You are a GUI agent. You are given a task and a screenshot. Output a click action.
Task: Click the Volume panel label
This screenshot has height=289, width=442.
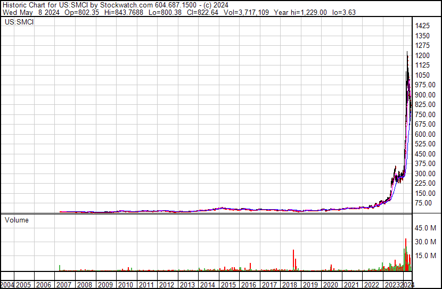pyautogui.click(x=17, y=220)
